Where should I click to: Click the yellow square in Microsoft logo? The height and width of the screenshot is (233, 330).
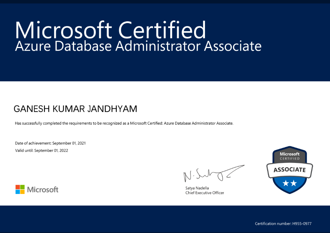point(22,192)
